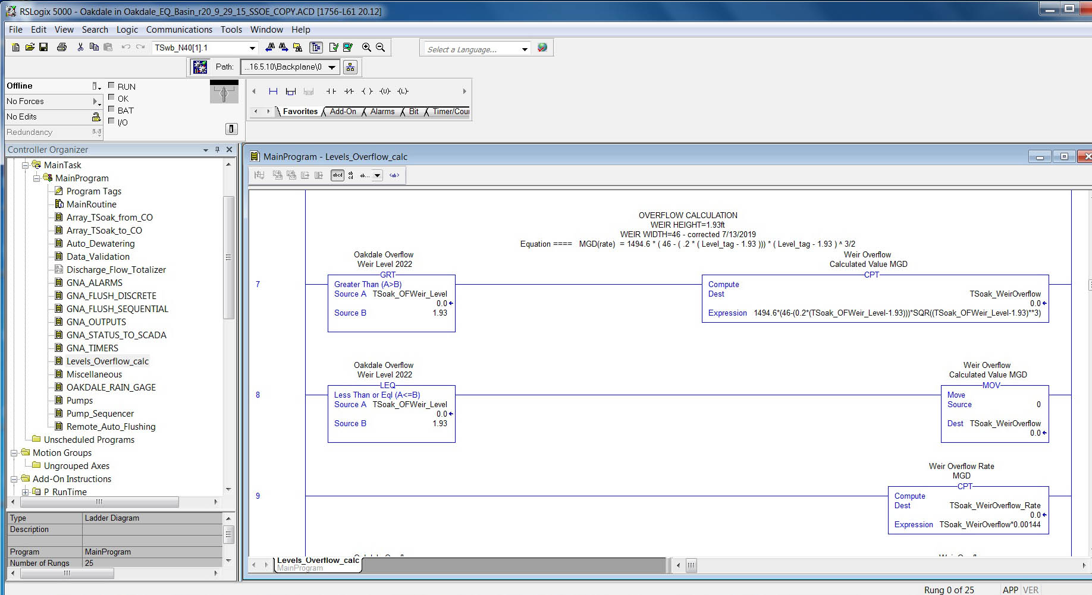Open the No Forces menu arrow

(x=96, y=102)
